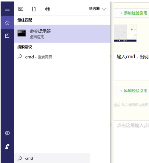The width and height of the screenshot is (149, 163).
Task: Filter results by Documents icon
Action: pyautogui.click(x=34, y=9)
